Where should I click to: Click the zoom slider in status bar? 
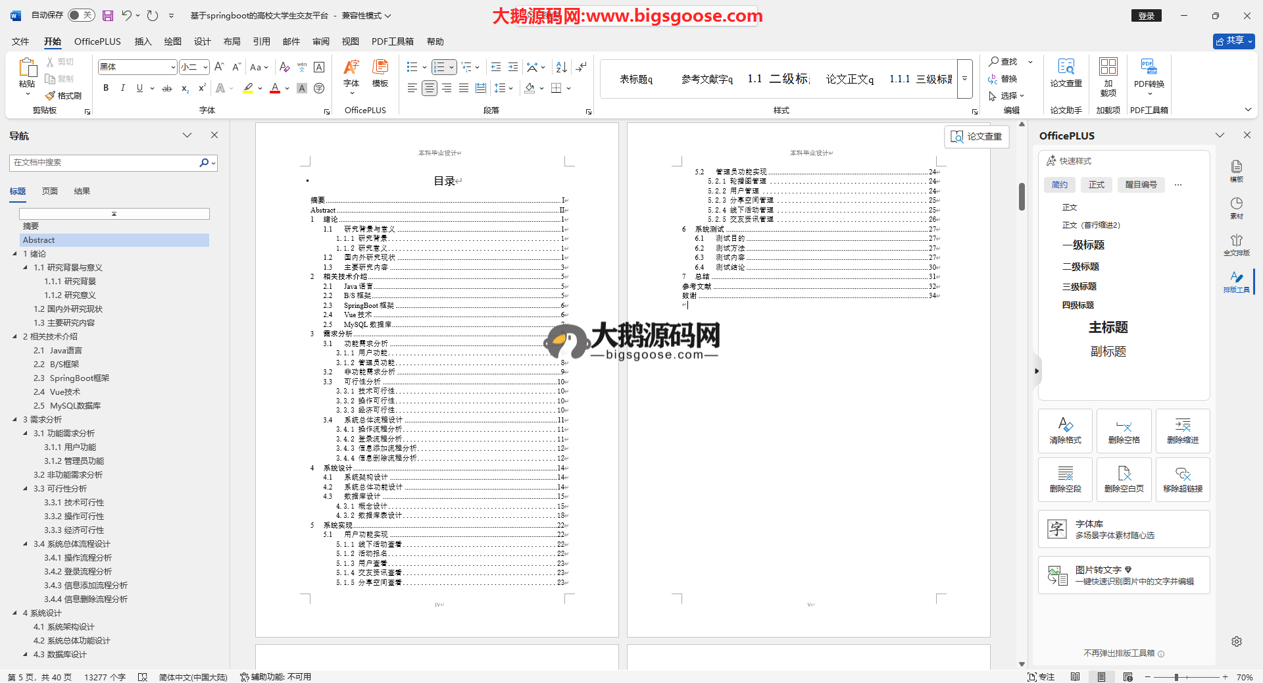pos(1176,677)
